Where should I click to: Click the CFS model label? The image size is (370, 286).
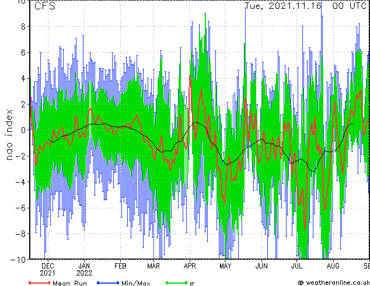(x=45, y=6)
